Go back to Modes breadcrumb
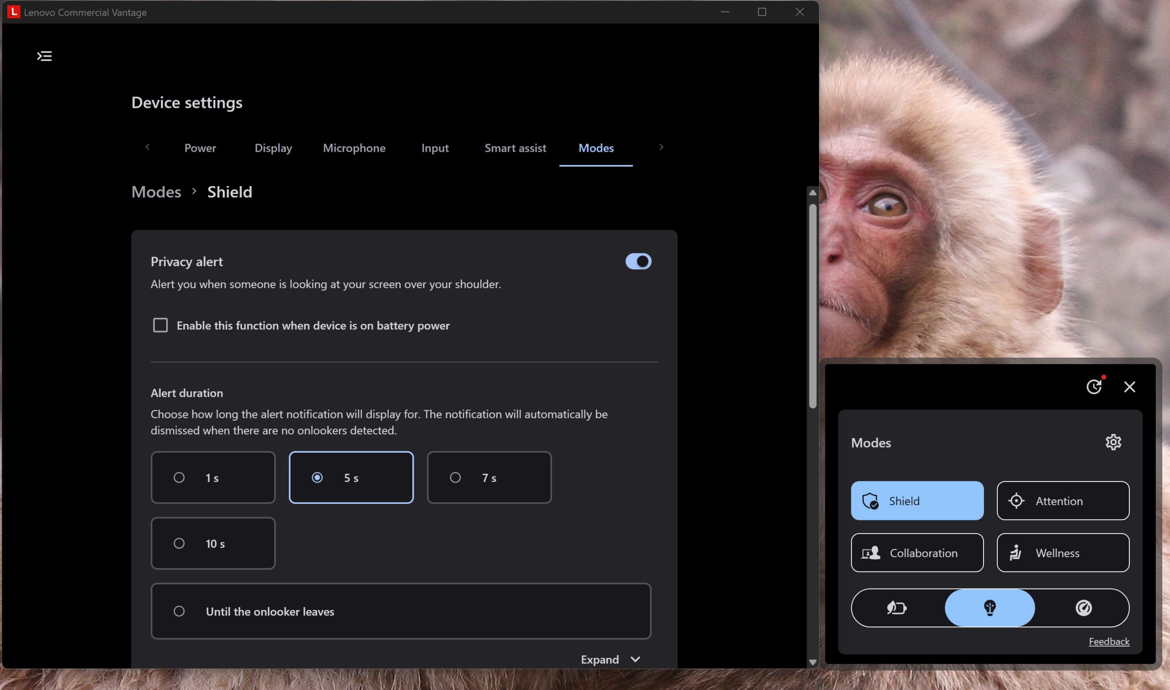Image resolution: width=1170 pixels, height=690 pixels. 156,192
